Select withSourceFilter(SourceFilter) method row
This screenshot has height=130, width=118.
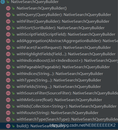pyautogui.click(x=59, y=93)
